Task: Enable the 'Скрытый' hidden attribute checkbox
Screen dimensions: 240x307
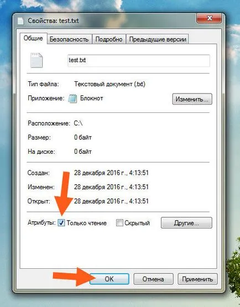Action: pos(119,222)
